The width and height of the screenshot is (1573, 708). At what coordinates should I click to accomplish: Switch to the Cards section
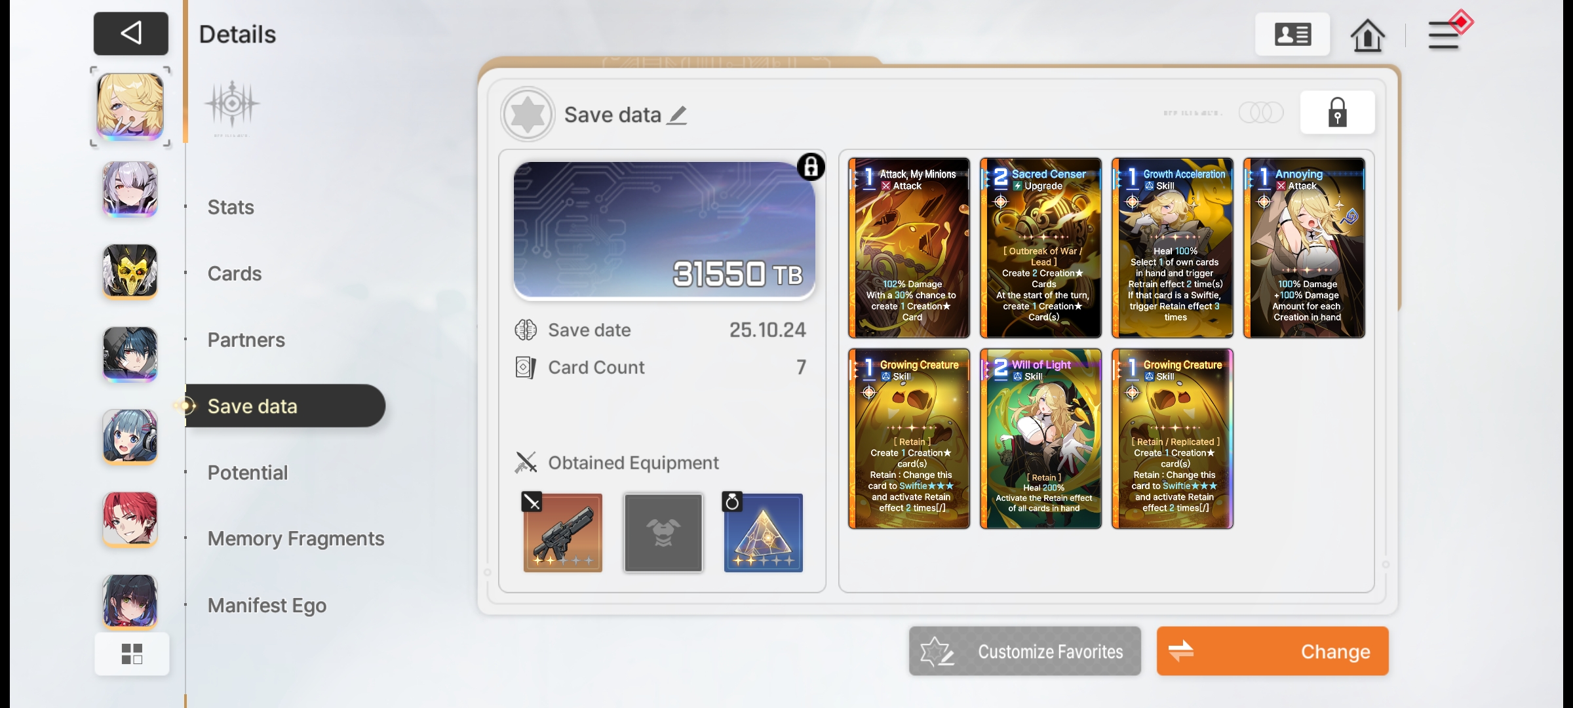pyautogui.click(x=235, y=273)
